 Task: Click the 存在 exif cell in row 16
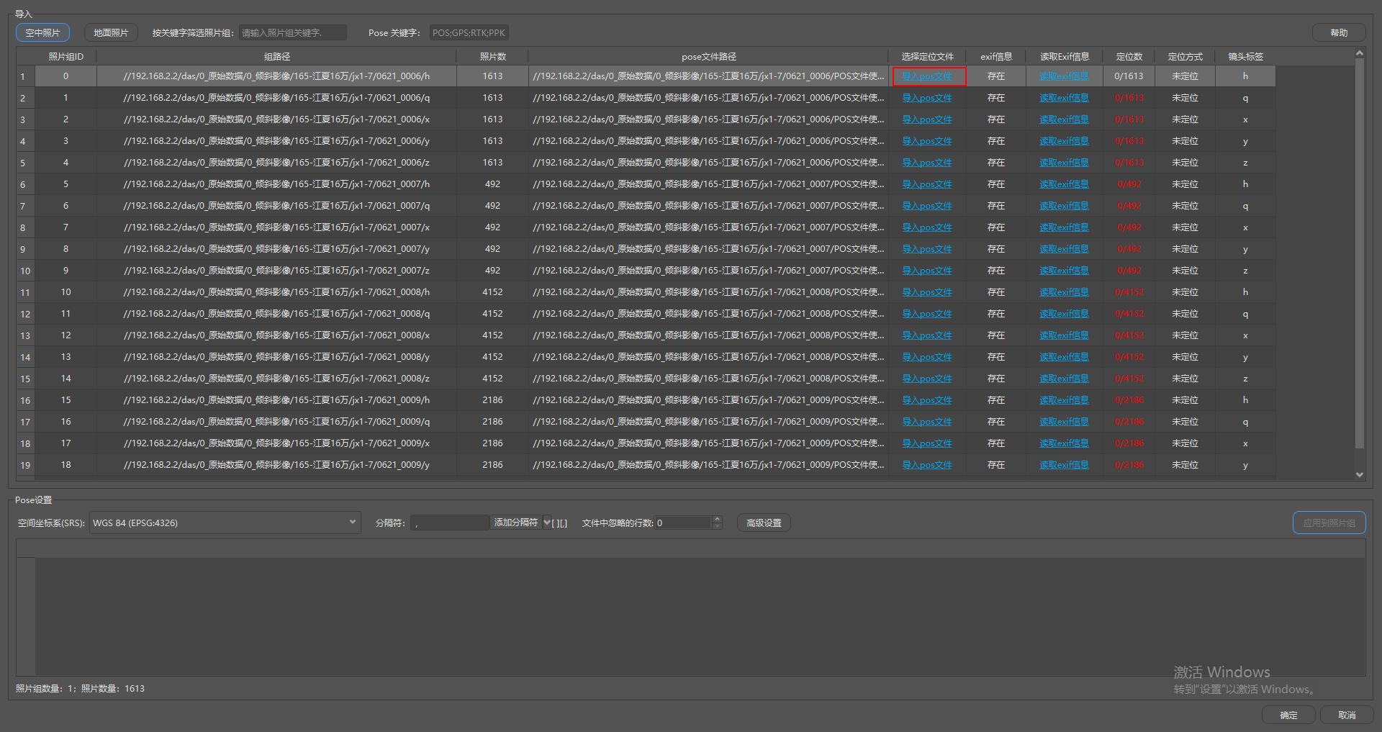coord(996,400)
